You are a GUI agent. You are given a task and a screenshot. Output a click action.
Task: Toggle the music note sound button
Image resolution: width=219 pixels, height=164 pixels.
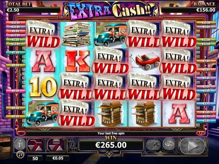pyautogui.click(x=20, y=154)
